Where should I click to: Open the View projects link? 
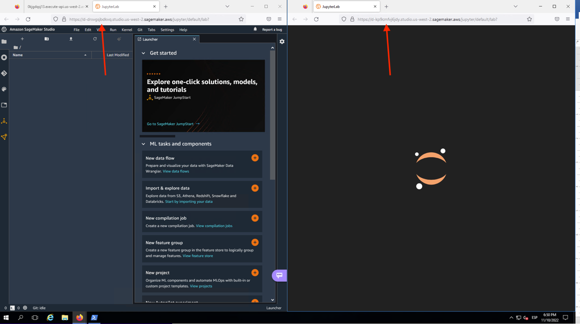[x=201, y=286]
